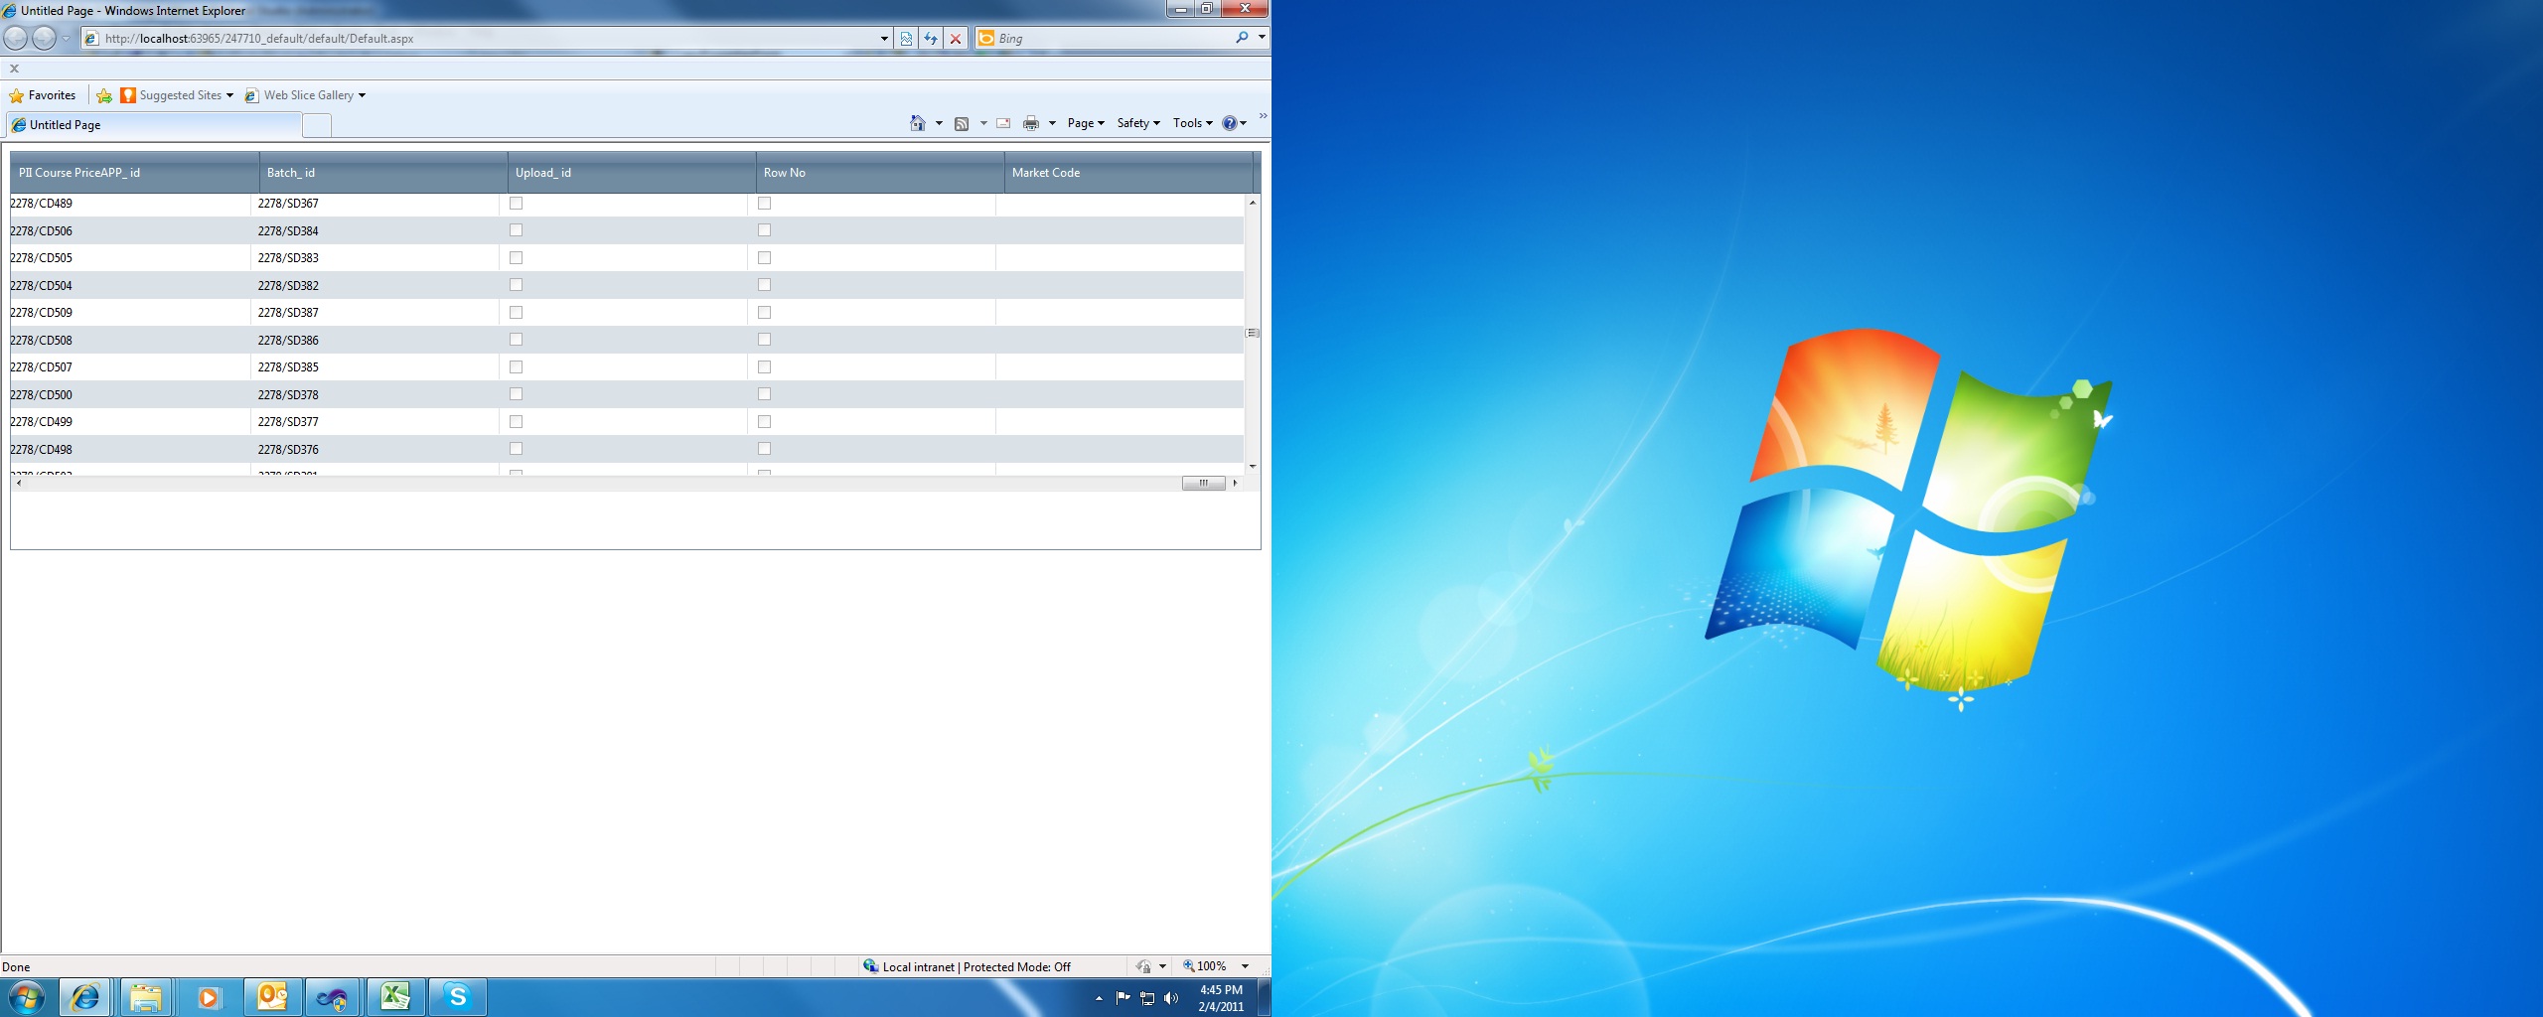Expand the Feeds dropdown arrow
The image size is (2543, 1017).
[x=983, y=123]
